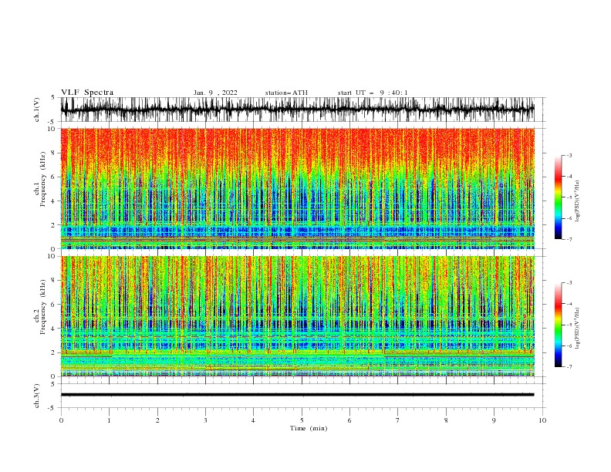Click the "-3" tick on ch.1 color bar
Image resolution: width=611 pixels, height=472 pixels.
pyautogui.click(x=569, y=155)
